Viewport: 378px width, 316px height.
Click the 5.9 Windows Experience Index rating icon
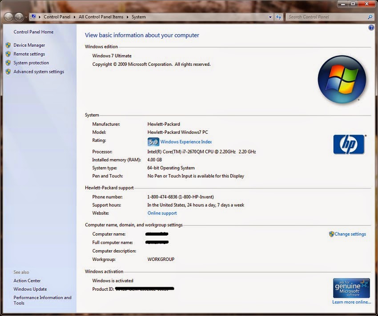pyautogui.click(x=153, y=141)
